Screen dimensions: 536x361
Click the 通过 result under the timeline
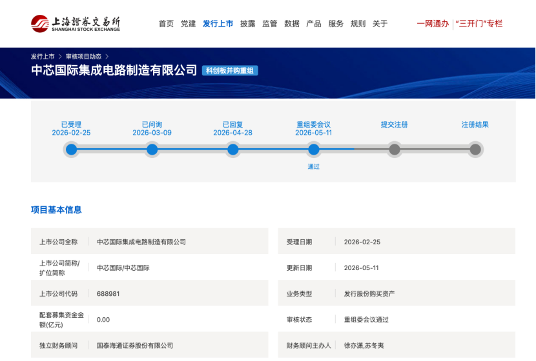[x=313, y=166]
